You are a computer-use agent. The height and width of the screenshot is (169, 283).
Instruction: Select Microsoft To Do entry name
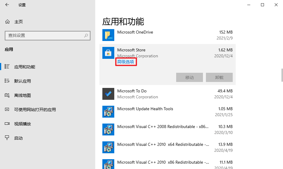coord(132,91)
